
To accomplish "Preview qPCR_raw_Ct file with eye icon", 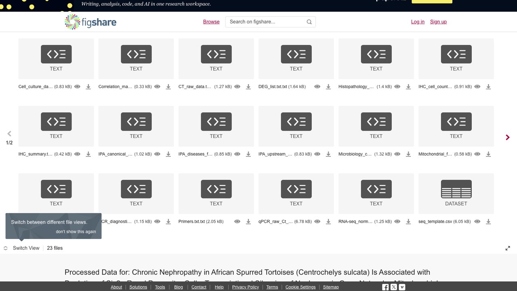I will click(x=317, y=221).
